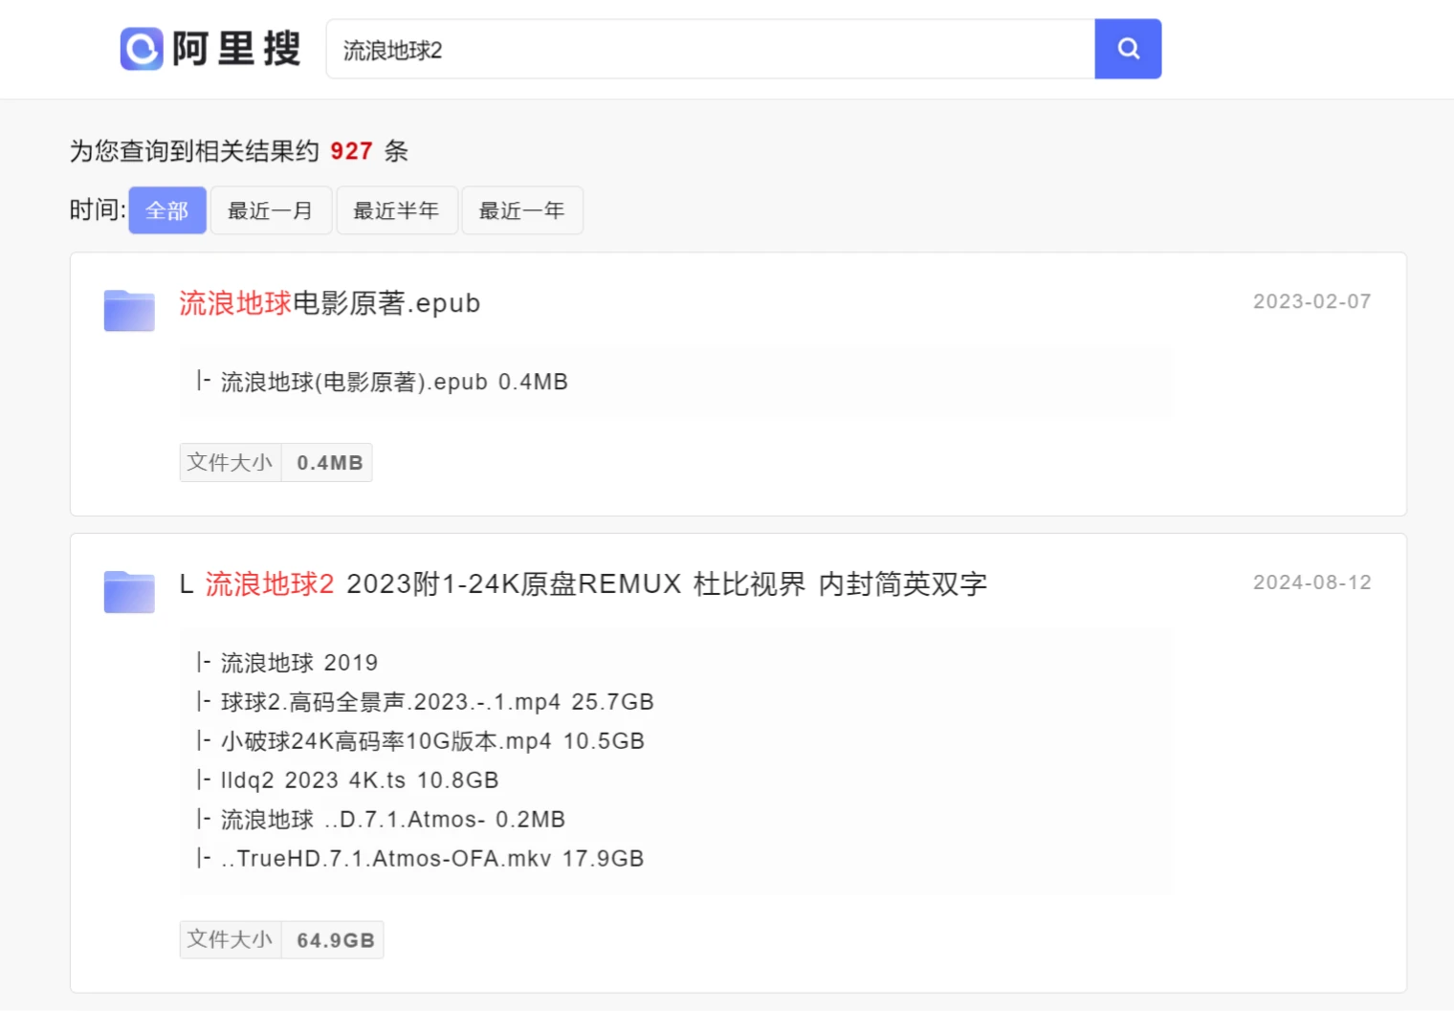Select the 最近一年 time filter

point(522,210)
